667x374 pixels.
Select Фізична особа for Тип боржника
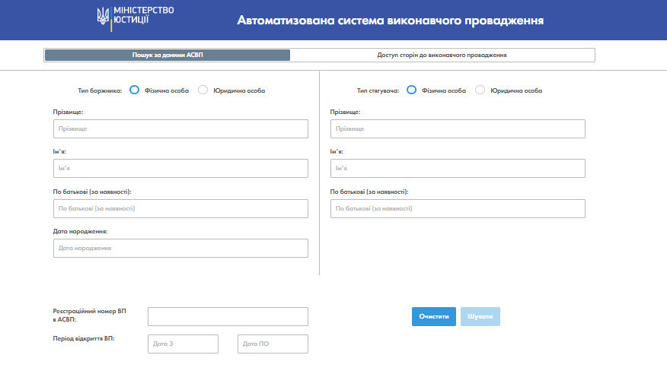coord(135,90)
